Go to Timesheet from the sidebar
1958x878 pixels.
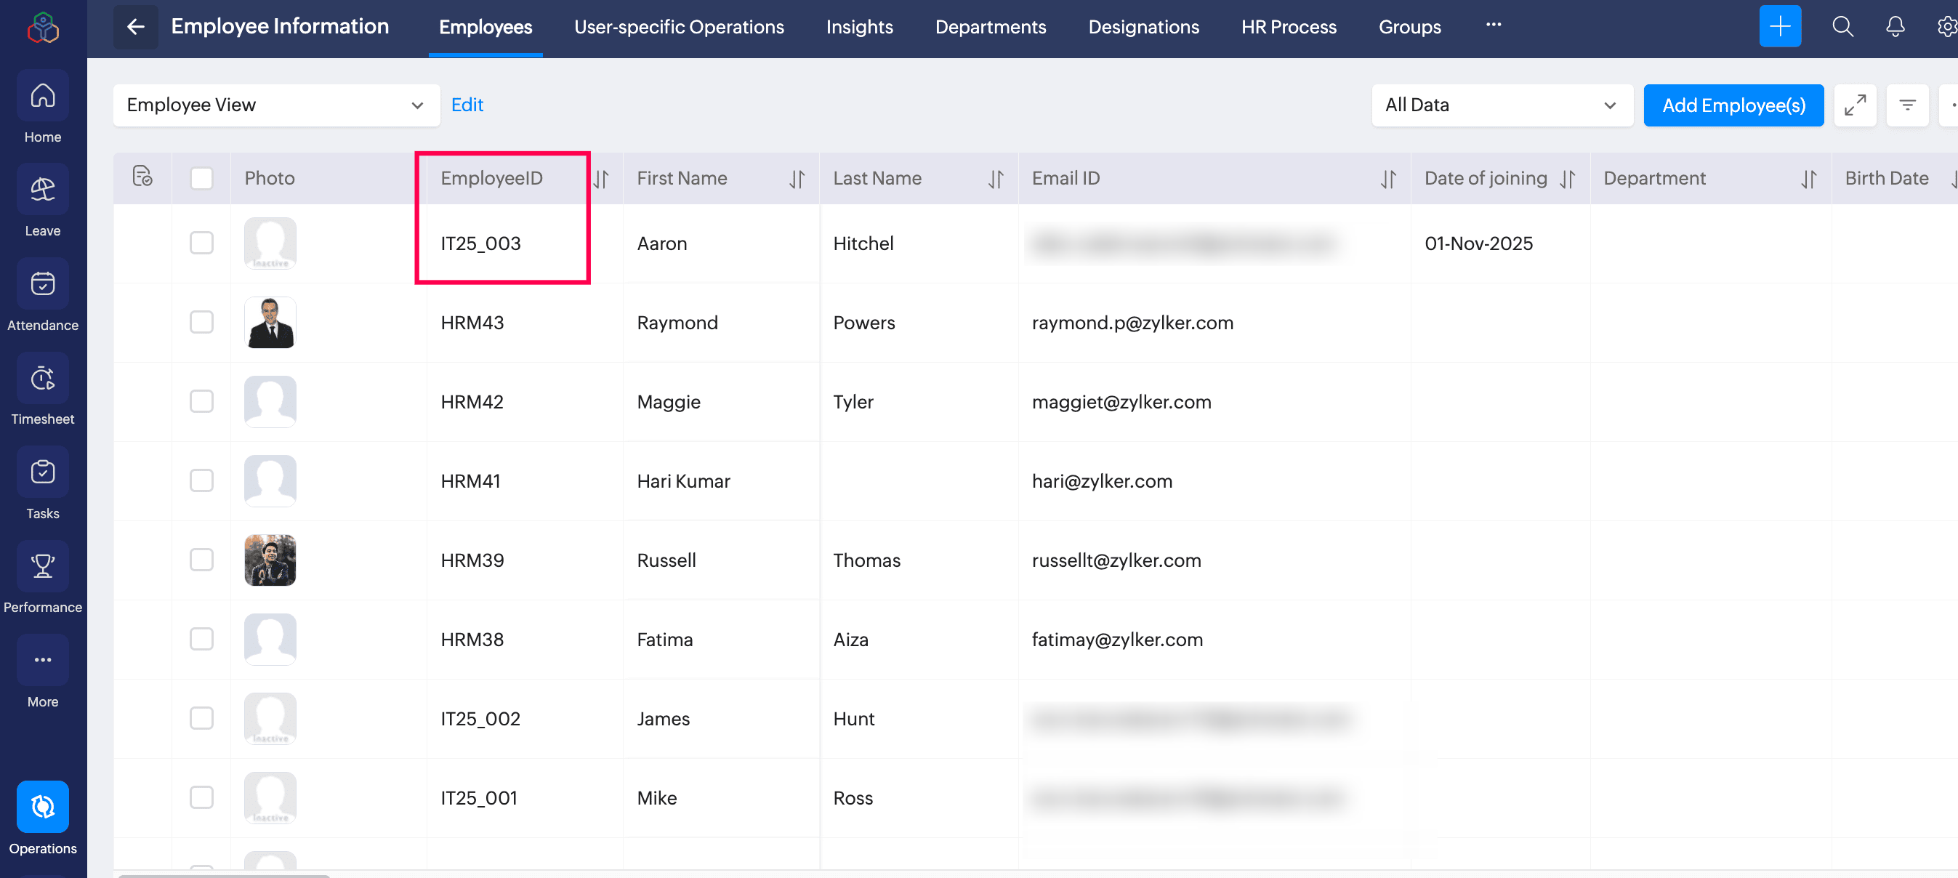(43, 379)
